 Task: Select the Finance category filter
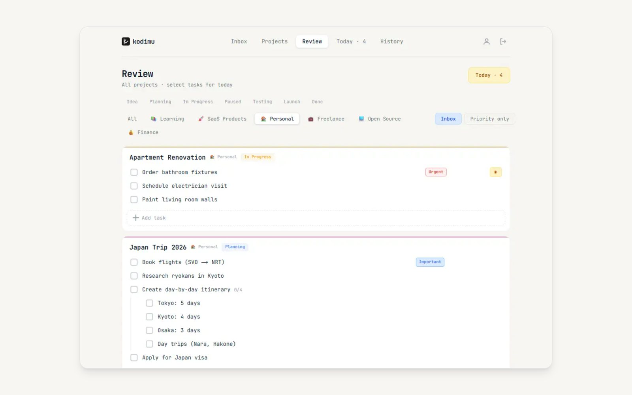coord(143,133)
